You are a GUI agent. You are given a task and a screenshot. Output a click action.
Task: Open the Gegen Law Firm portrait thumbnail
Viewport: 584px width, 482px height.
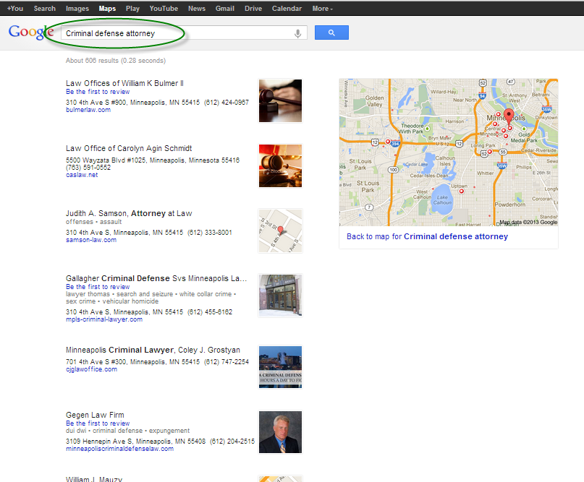(281, 432)
